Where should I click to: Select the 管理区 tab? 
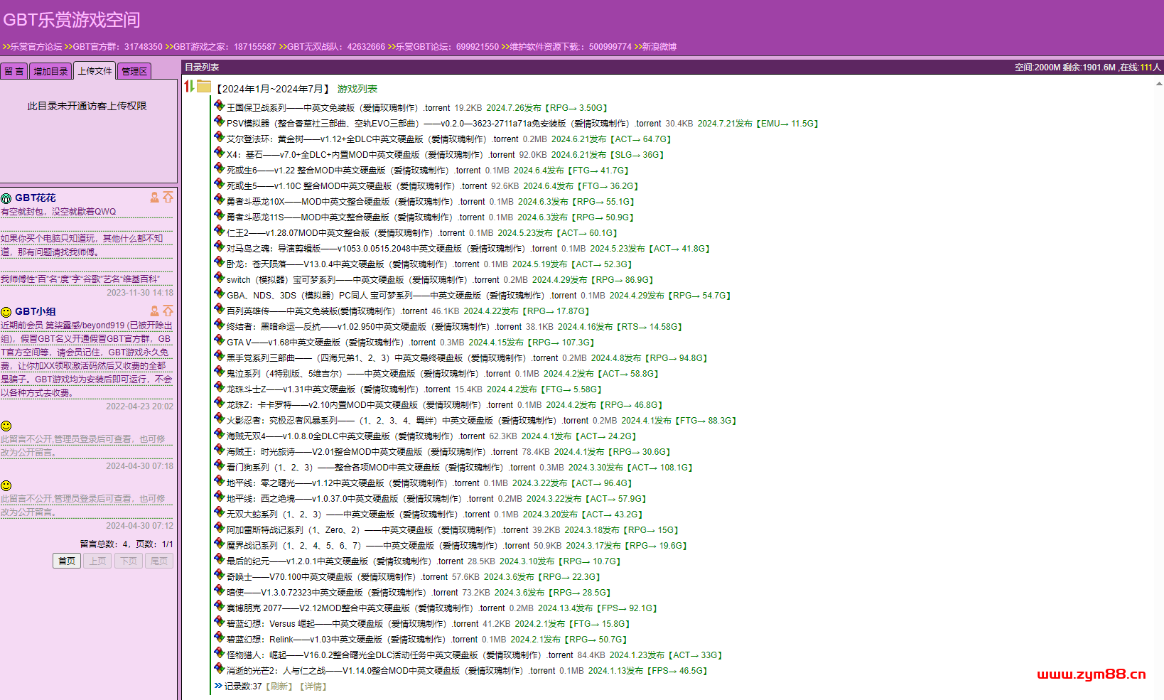[x=134, y=71]
